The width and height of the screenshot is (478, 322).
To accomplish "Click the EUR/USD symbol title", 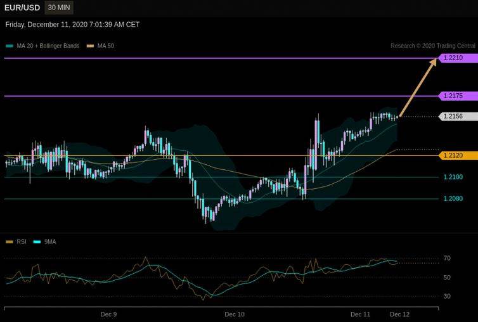I will (22, 8).
